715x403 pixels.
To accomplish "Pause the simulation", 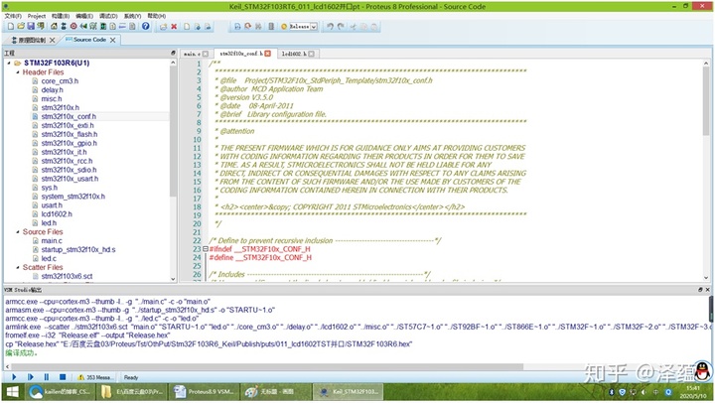I will click(46, 377).
